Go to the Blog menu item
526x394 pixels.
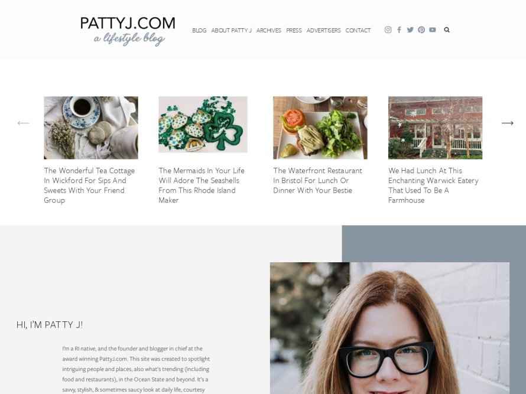coord(199,31)
